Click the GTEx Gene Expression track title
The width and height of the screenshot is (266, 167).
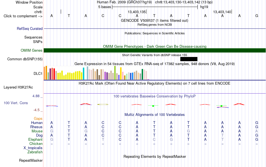pyautogui.click(x=155, y=64)
